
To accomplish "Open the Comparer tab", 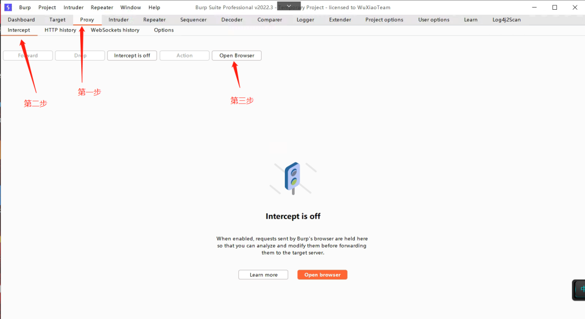I will [270, 20].
